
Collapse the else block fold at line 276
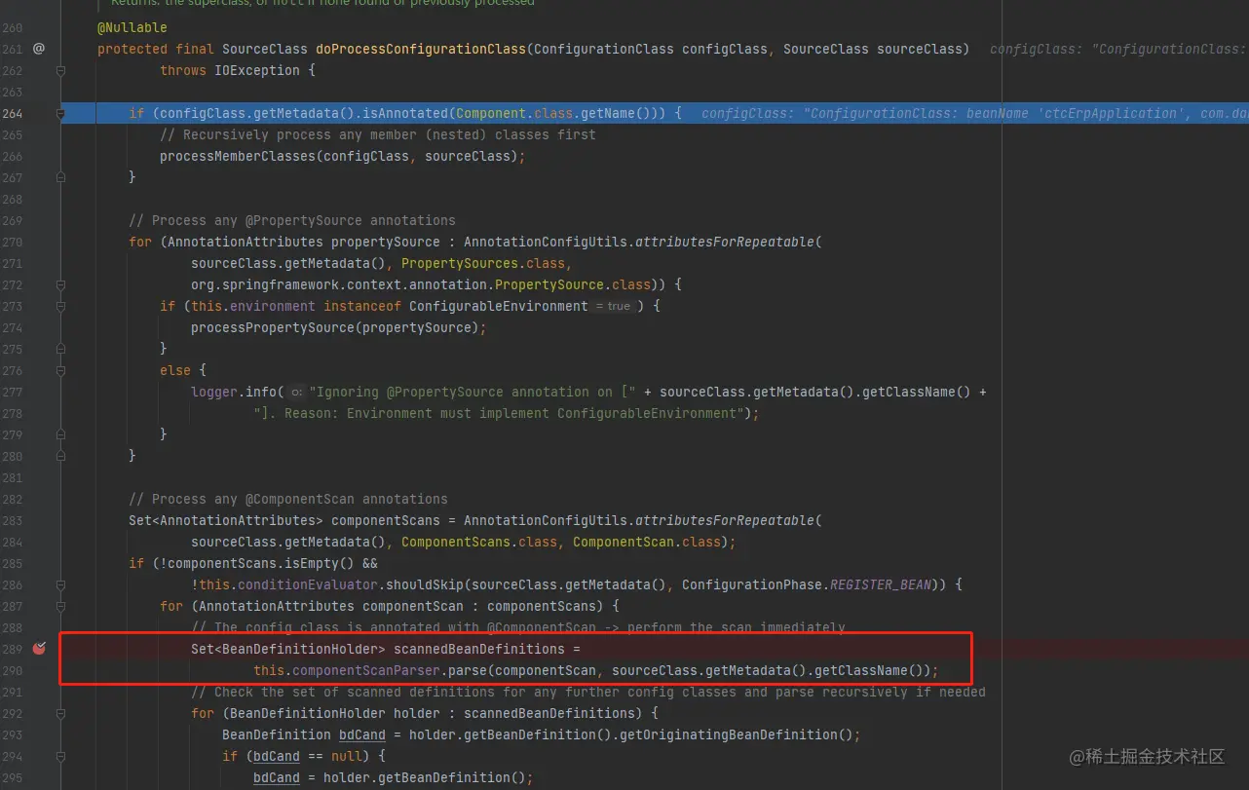coord(60,370)
